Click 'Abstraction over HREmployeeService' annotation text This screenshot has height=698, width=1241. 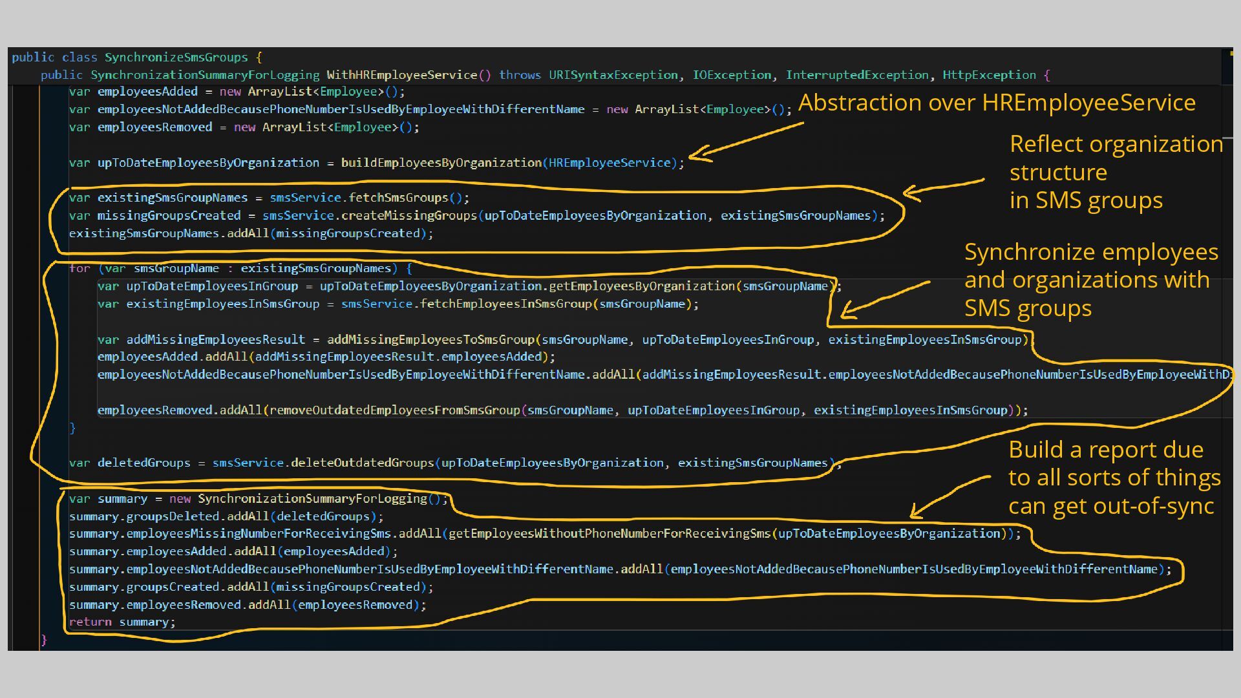pos(997,103)
